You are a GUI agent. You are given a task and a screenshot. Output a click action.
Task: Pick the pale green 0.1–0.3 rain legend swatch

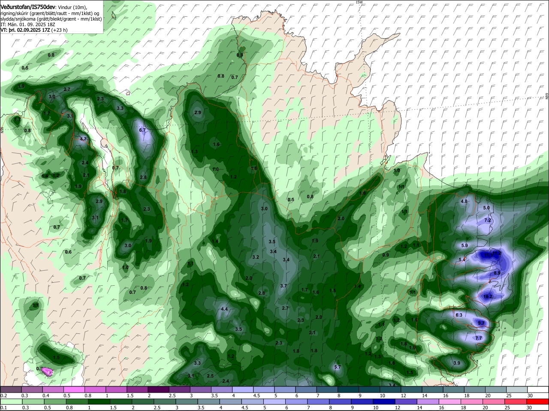[x=11, y=401]
